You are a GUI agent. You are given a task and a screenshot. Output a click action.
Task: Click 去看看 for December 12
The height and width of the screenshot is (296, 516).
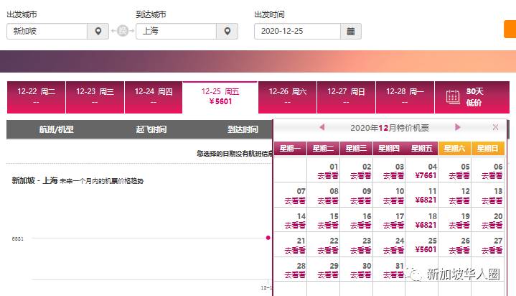click(459, 200)
